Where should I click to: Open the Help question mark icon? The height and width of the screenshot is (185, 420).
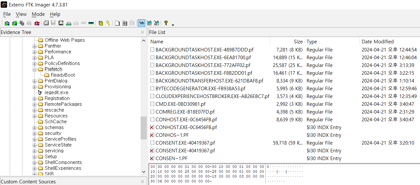point(166,23)
